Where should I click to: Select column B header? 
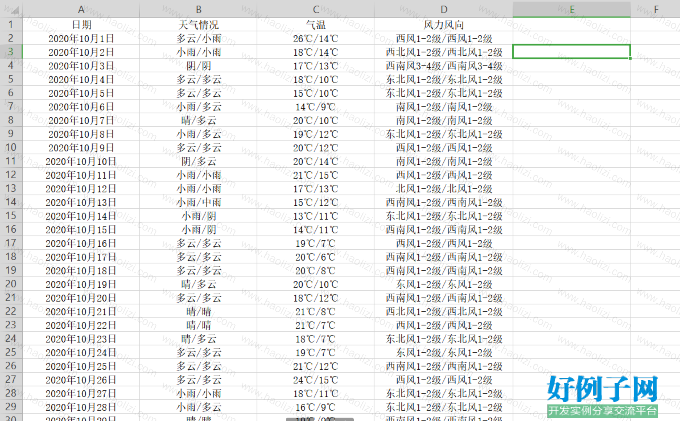point(198,9)
